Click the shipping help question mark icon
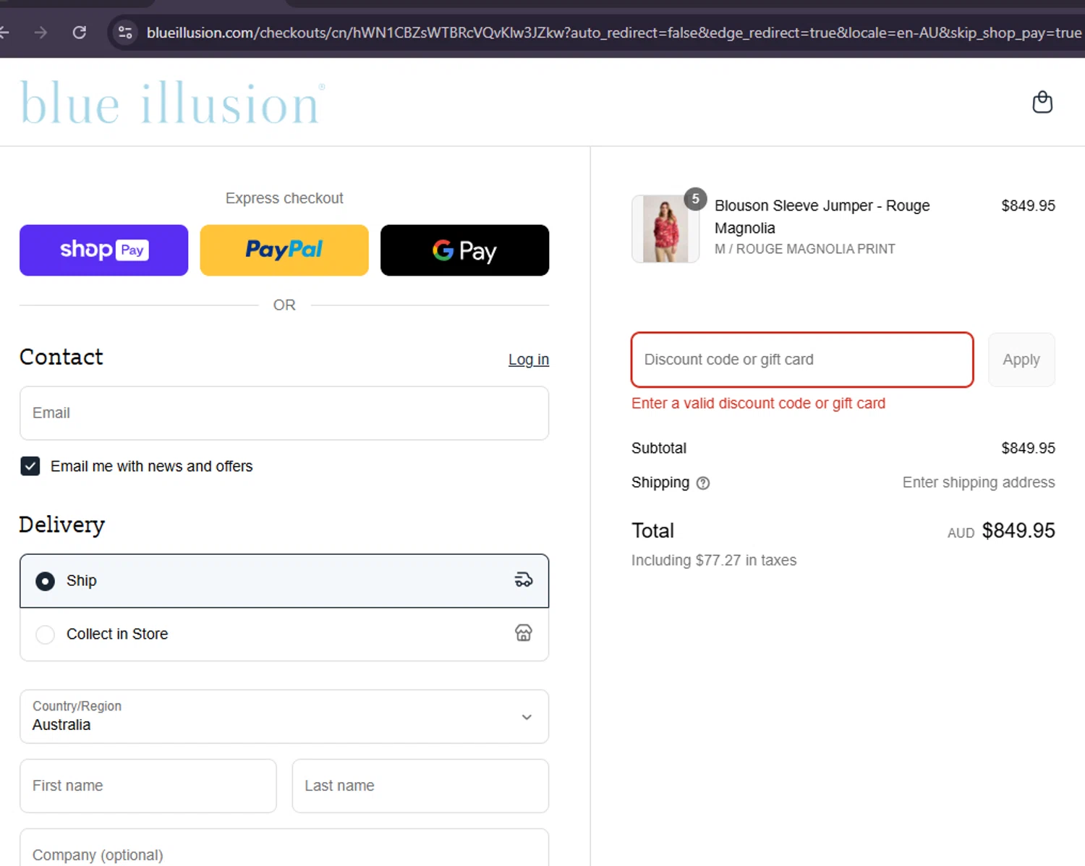 (x=702, y=483)
